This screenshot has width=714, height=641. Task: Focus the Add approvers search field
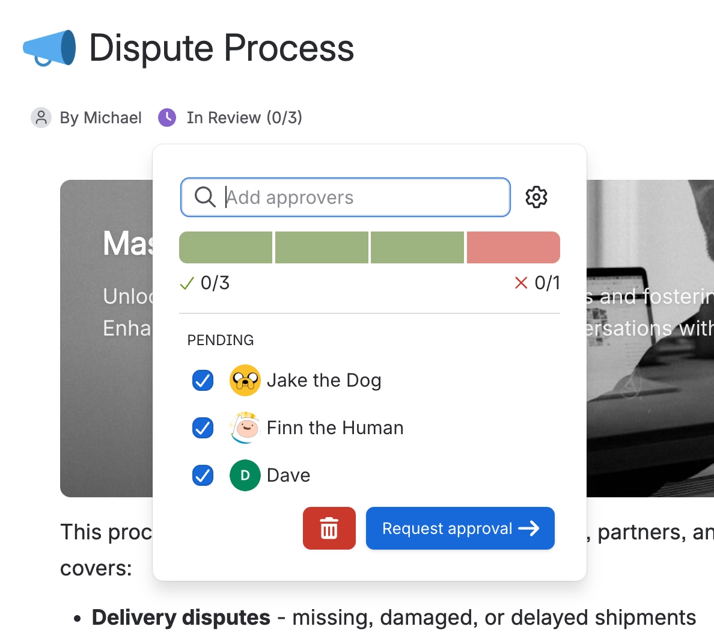tap(345, 197)
